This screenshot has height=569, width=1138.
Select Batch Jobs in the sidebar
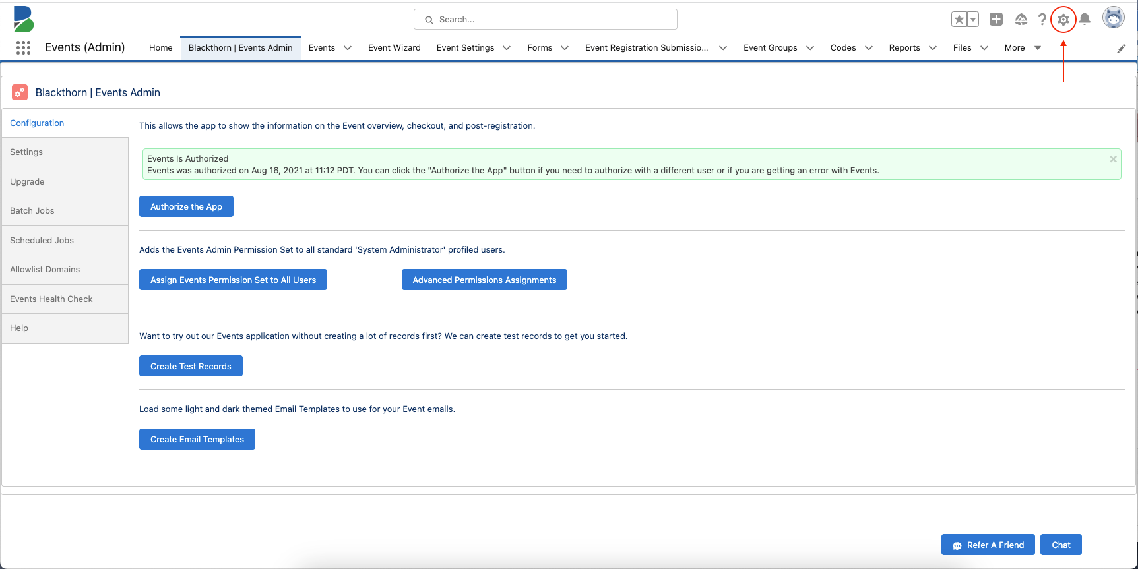65,211
